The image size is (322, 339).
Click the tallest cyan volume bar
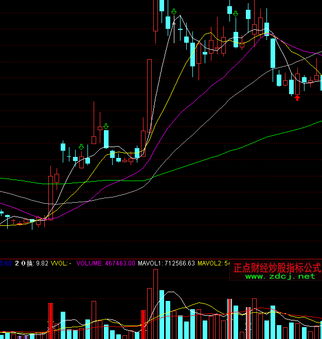point(162,314)
